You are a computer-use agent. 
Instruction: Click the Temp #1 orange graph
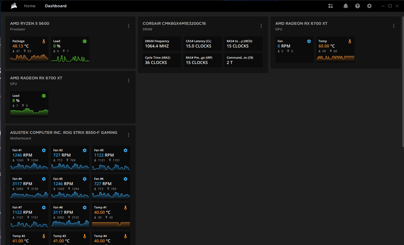(111, 225)
